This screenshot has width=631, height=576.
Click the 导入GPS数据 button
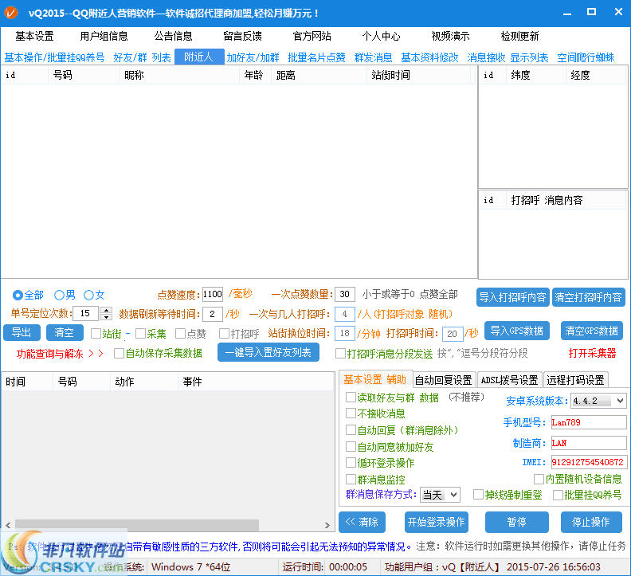[517, 331]
